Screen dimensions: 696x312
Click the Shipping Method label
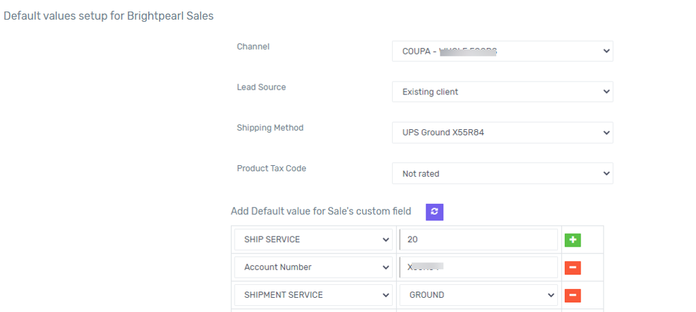(271, 128)
